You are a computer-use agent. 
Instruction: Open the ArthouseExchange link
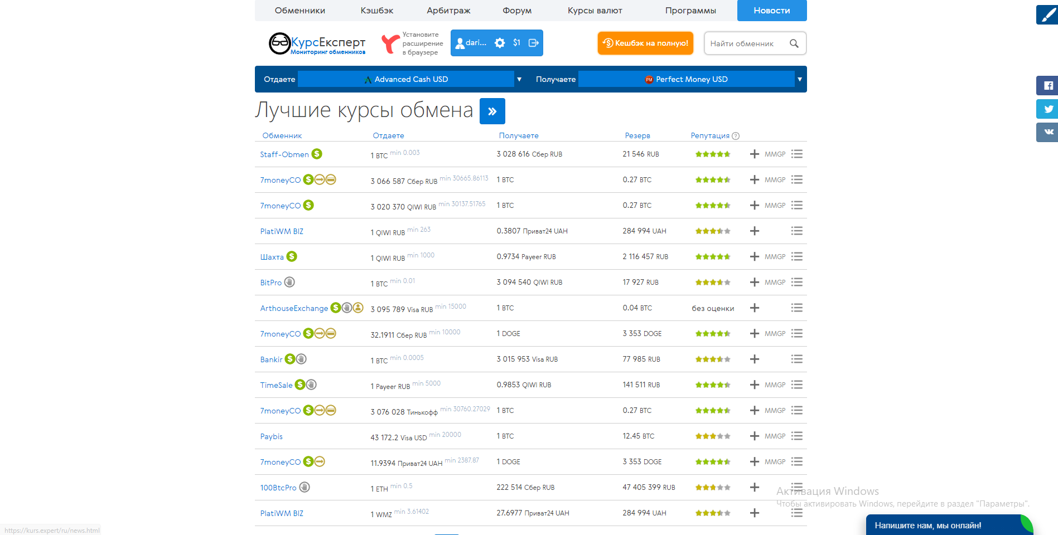(x=294, y=308)
